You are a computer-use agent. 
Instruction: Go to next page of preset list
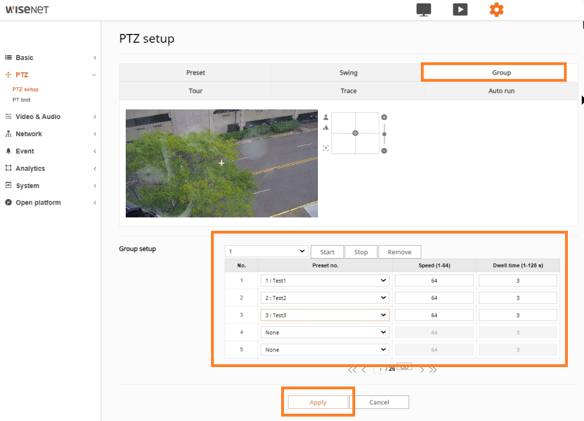[x=422, y=370]
